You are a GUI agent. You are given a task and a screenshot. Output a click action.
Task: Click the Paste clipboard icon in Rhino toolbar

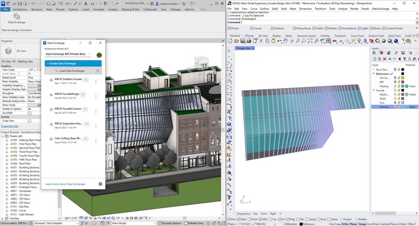click(x=273, y=41)
